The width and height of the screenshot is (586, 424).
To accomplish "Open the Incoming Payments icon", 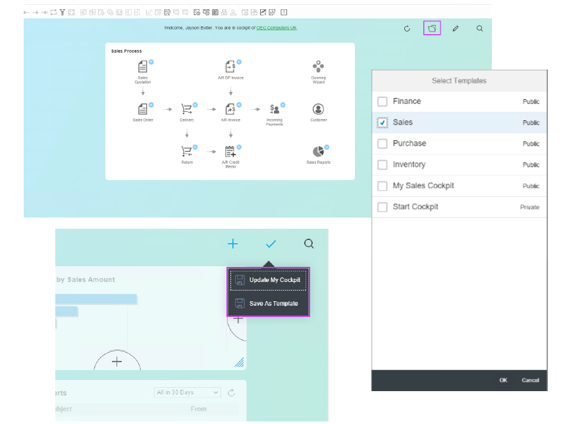I will (275, 109).
